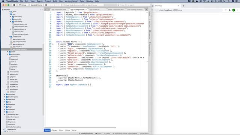The image size is (240, 135).
Task: Select app.component.html in Solution tree
Action: [19, 42]
